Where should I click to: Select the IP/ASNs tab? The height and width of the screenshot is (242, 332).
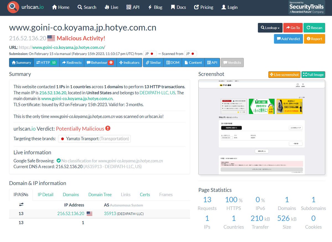pos(21,194)
